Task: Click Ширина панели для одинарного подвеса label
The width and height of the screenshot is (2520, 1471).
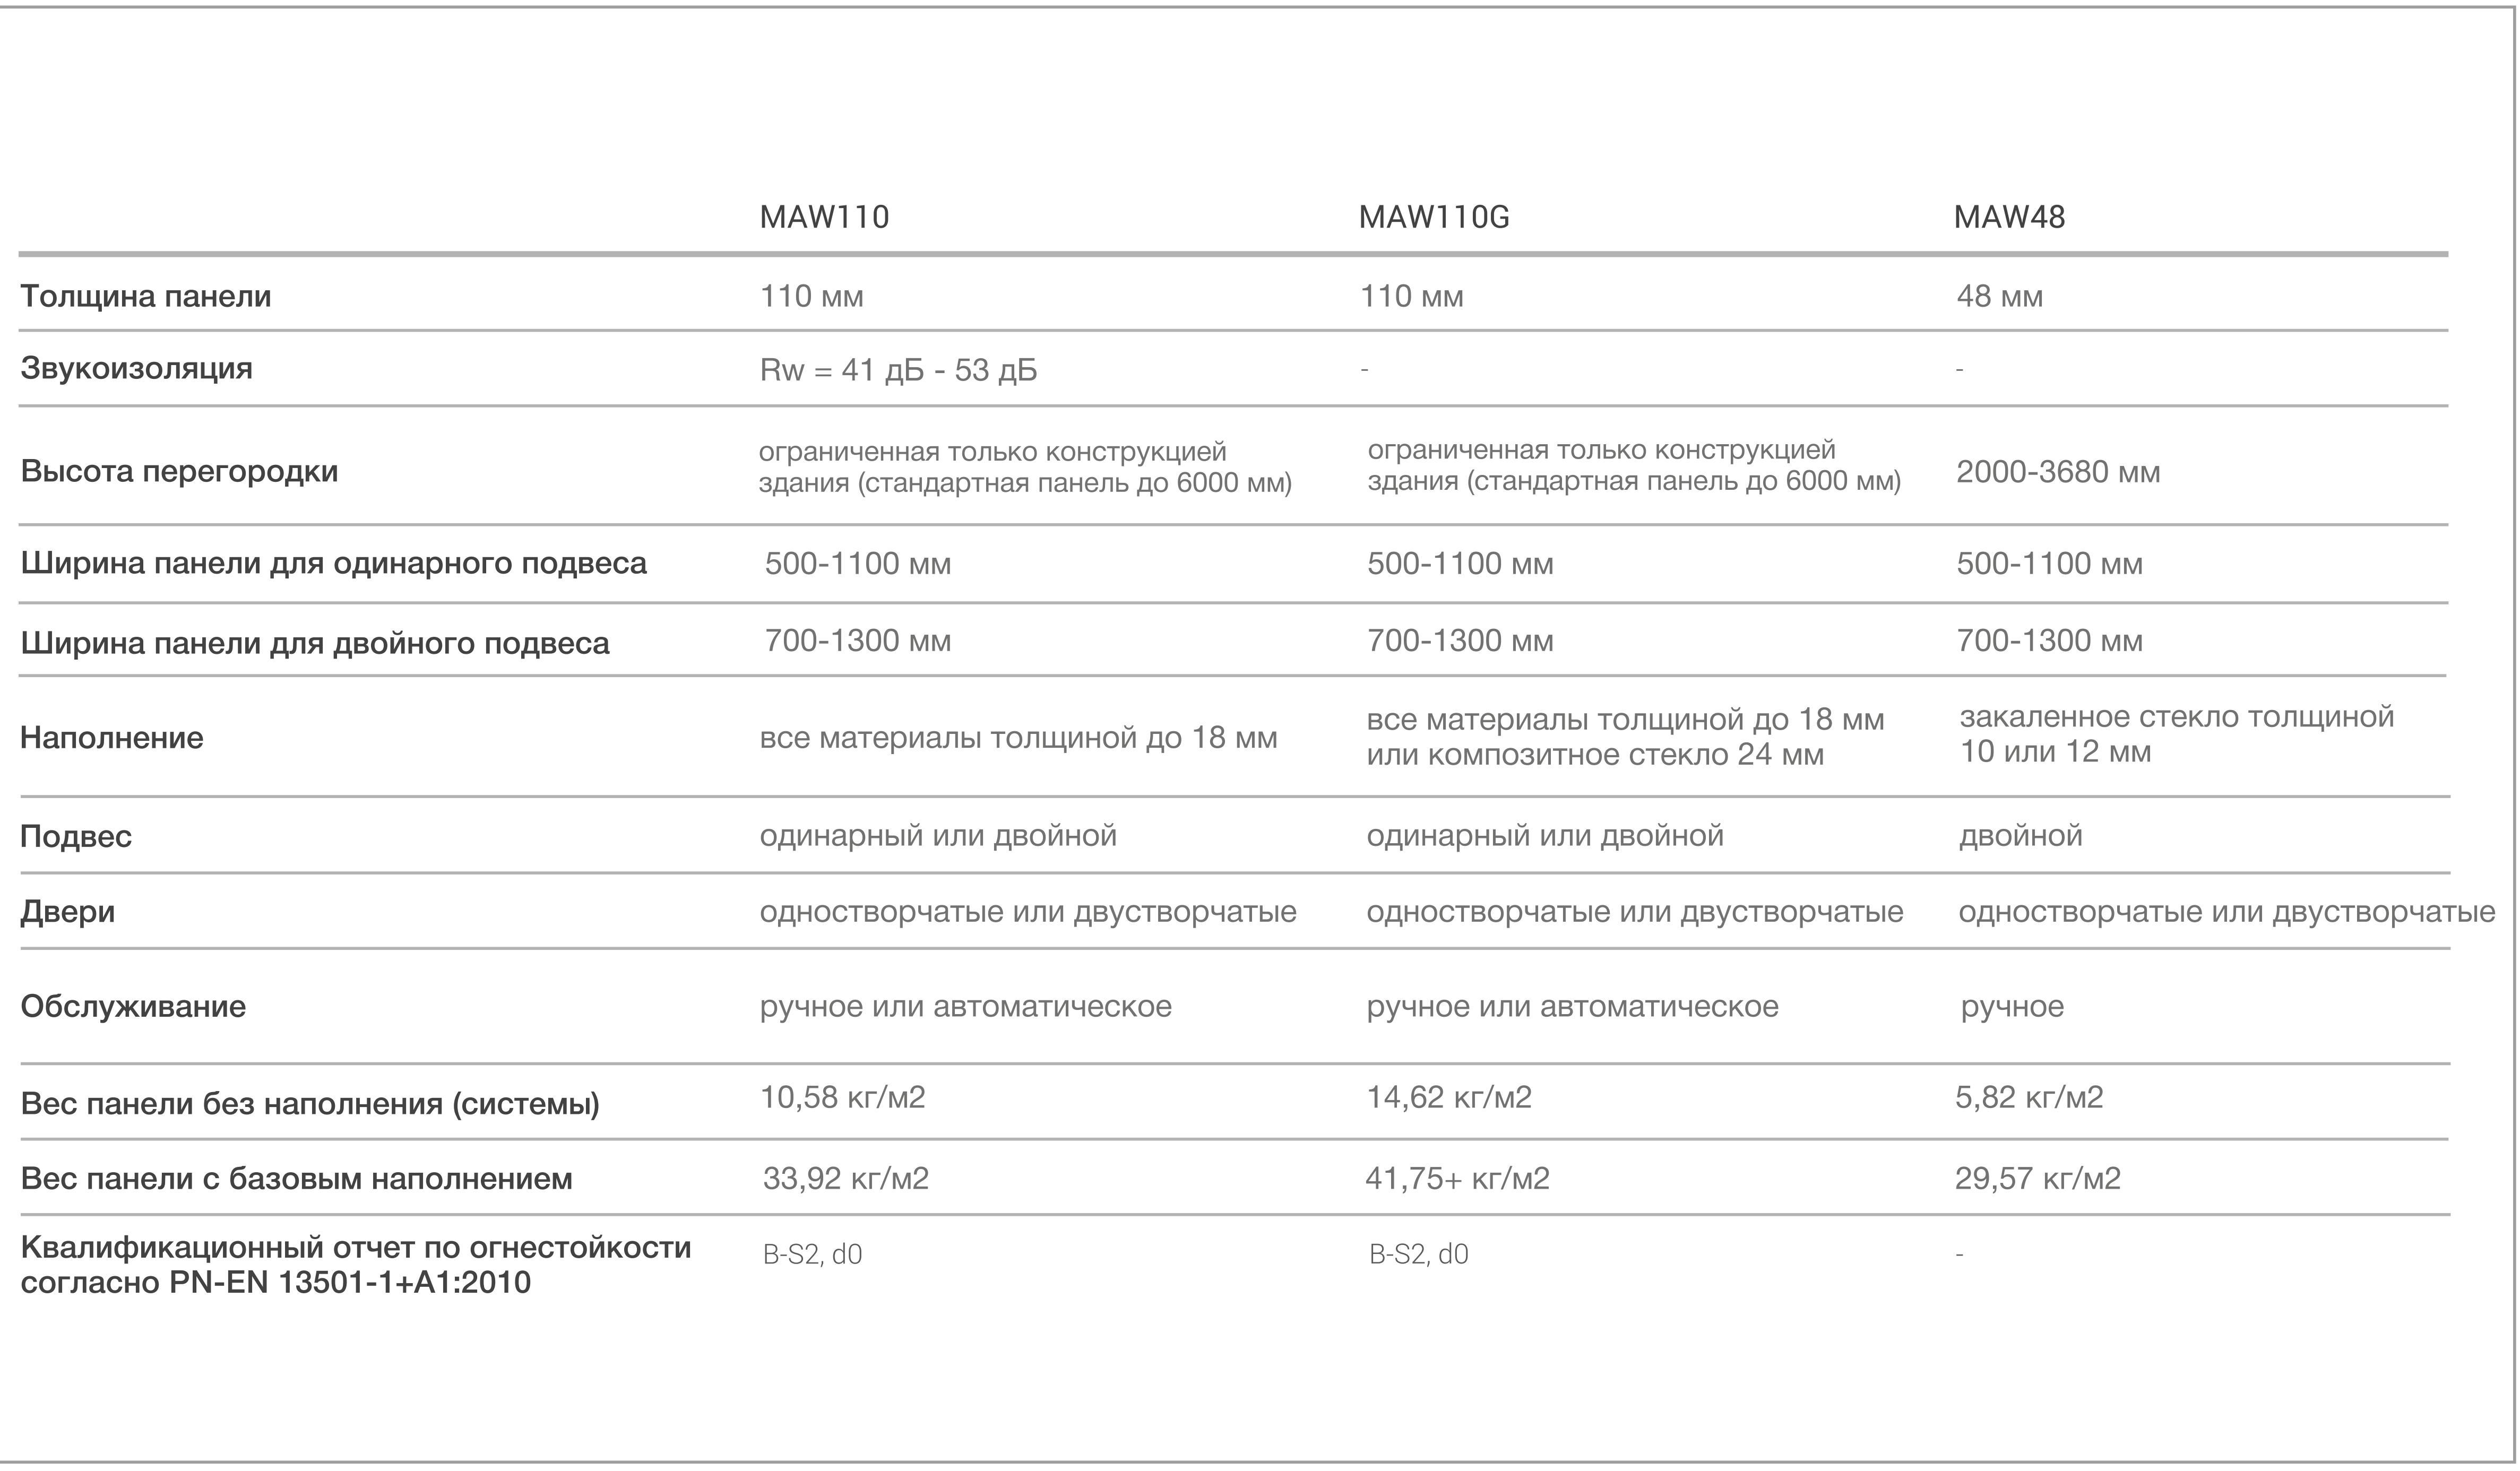Action: click(x=333, y=564)
